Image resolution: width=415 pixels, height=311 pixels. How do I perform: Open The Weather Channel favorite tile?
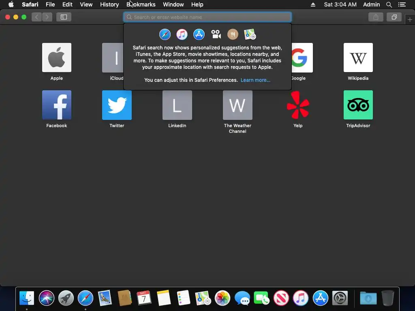pos(237,105)
